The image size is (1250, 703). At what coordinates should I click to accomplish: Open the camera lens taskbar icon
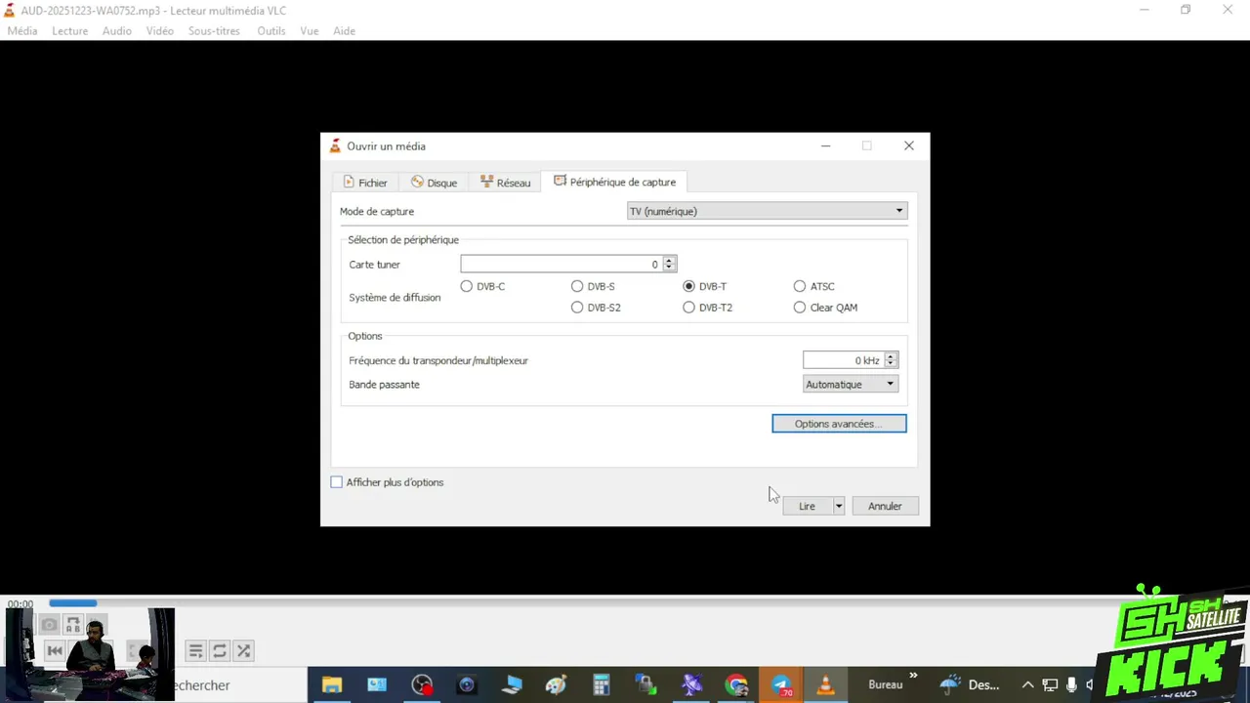tap(467, 685)
